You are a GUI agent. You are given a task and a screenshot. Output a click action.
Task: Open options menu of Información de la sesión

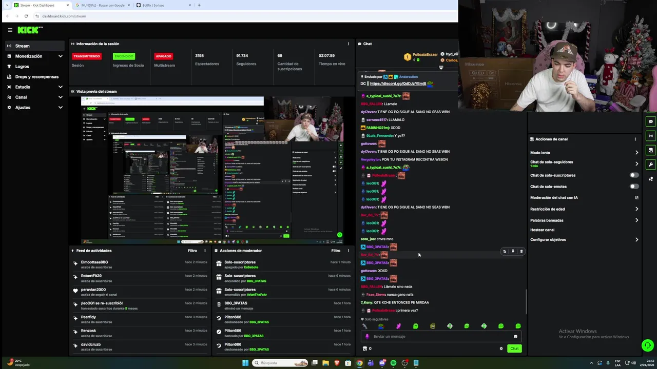(x=348, y=44)
